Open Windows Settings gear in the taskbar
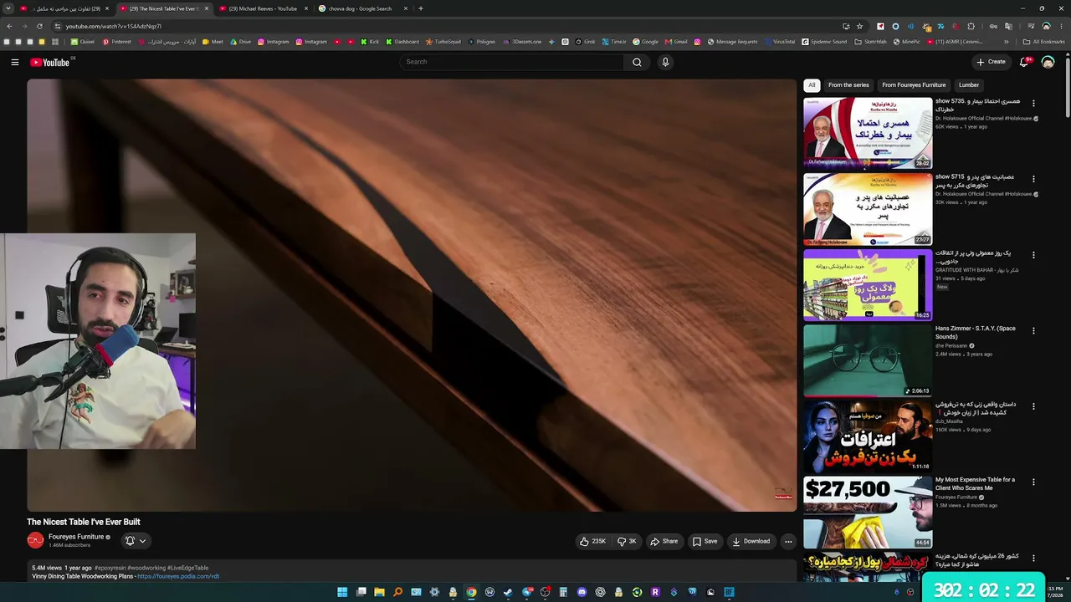Image resolution: width=1071 pixels, height=602 pixels. point(434,592)
